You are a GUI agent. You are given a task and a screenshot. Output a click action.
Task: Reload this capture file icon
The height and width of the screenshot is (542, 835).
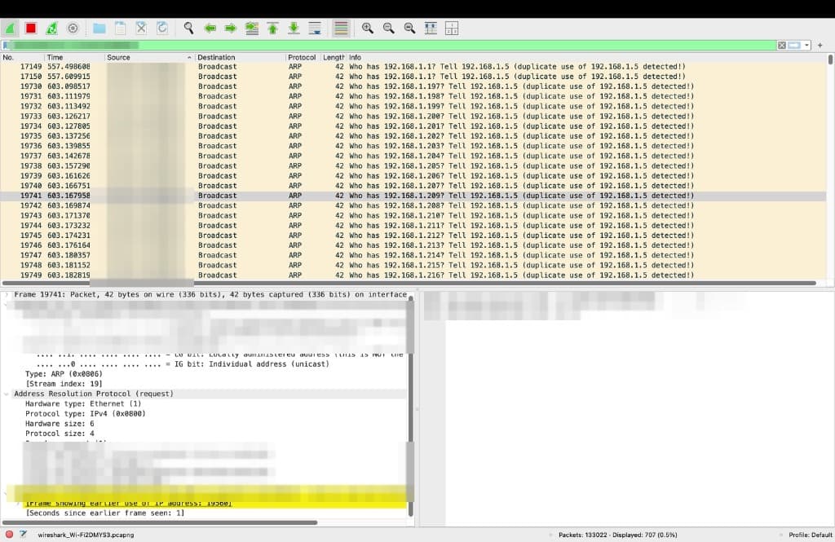click(162, 29)
